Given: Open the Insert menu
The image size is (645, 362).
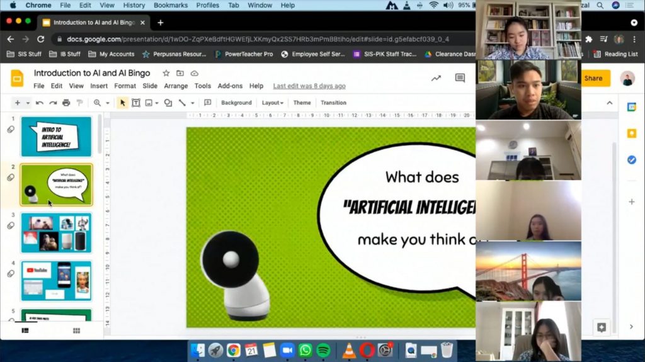Looking at the screenshot, I should pyautogui.click(x=99, y=86).
